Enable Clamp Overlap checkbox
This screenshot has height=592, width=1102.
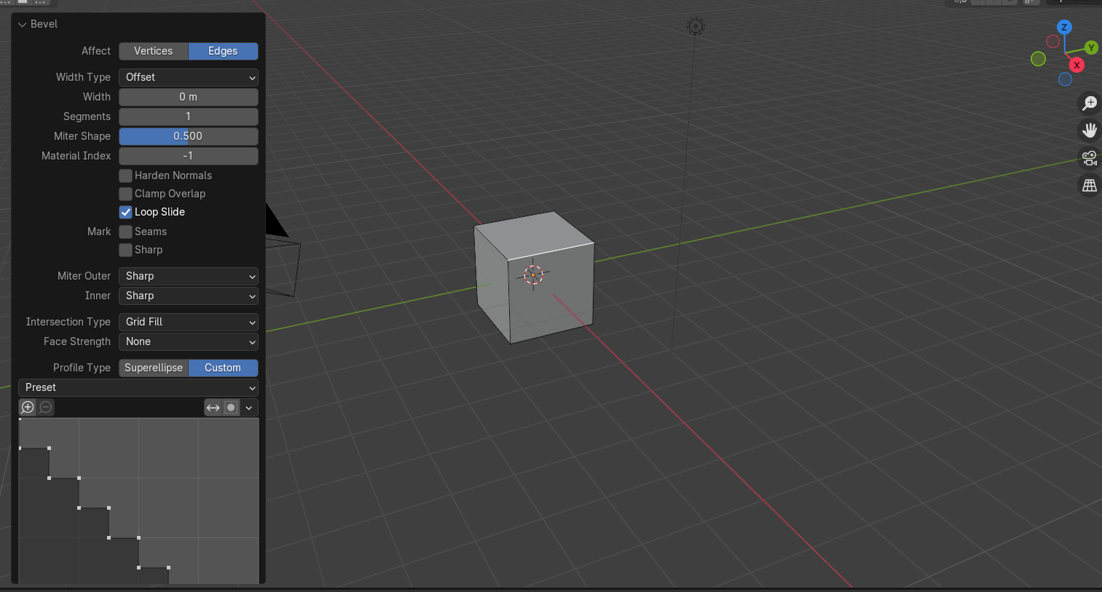pyautogui.click(x=126, y=194)
